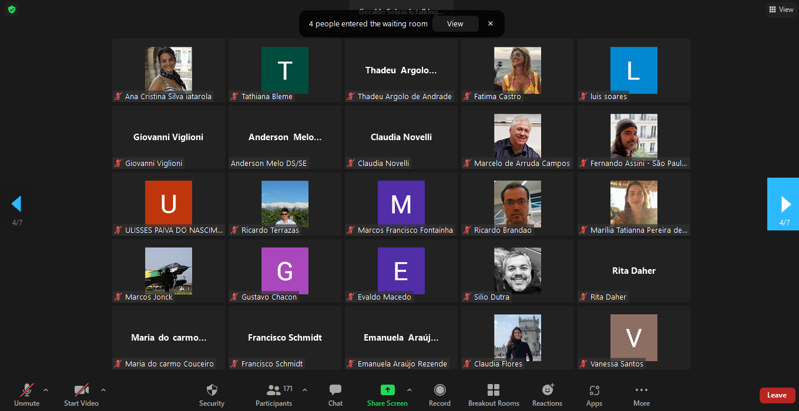The height and width of the screenshot is (411, 799).
Task: Click the green Share Screen icon
Action: 387,390
